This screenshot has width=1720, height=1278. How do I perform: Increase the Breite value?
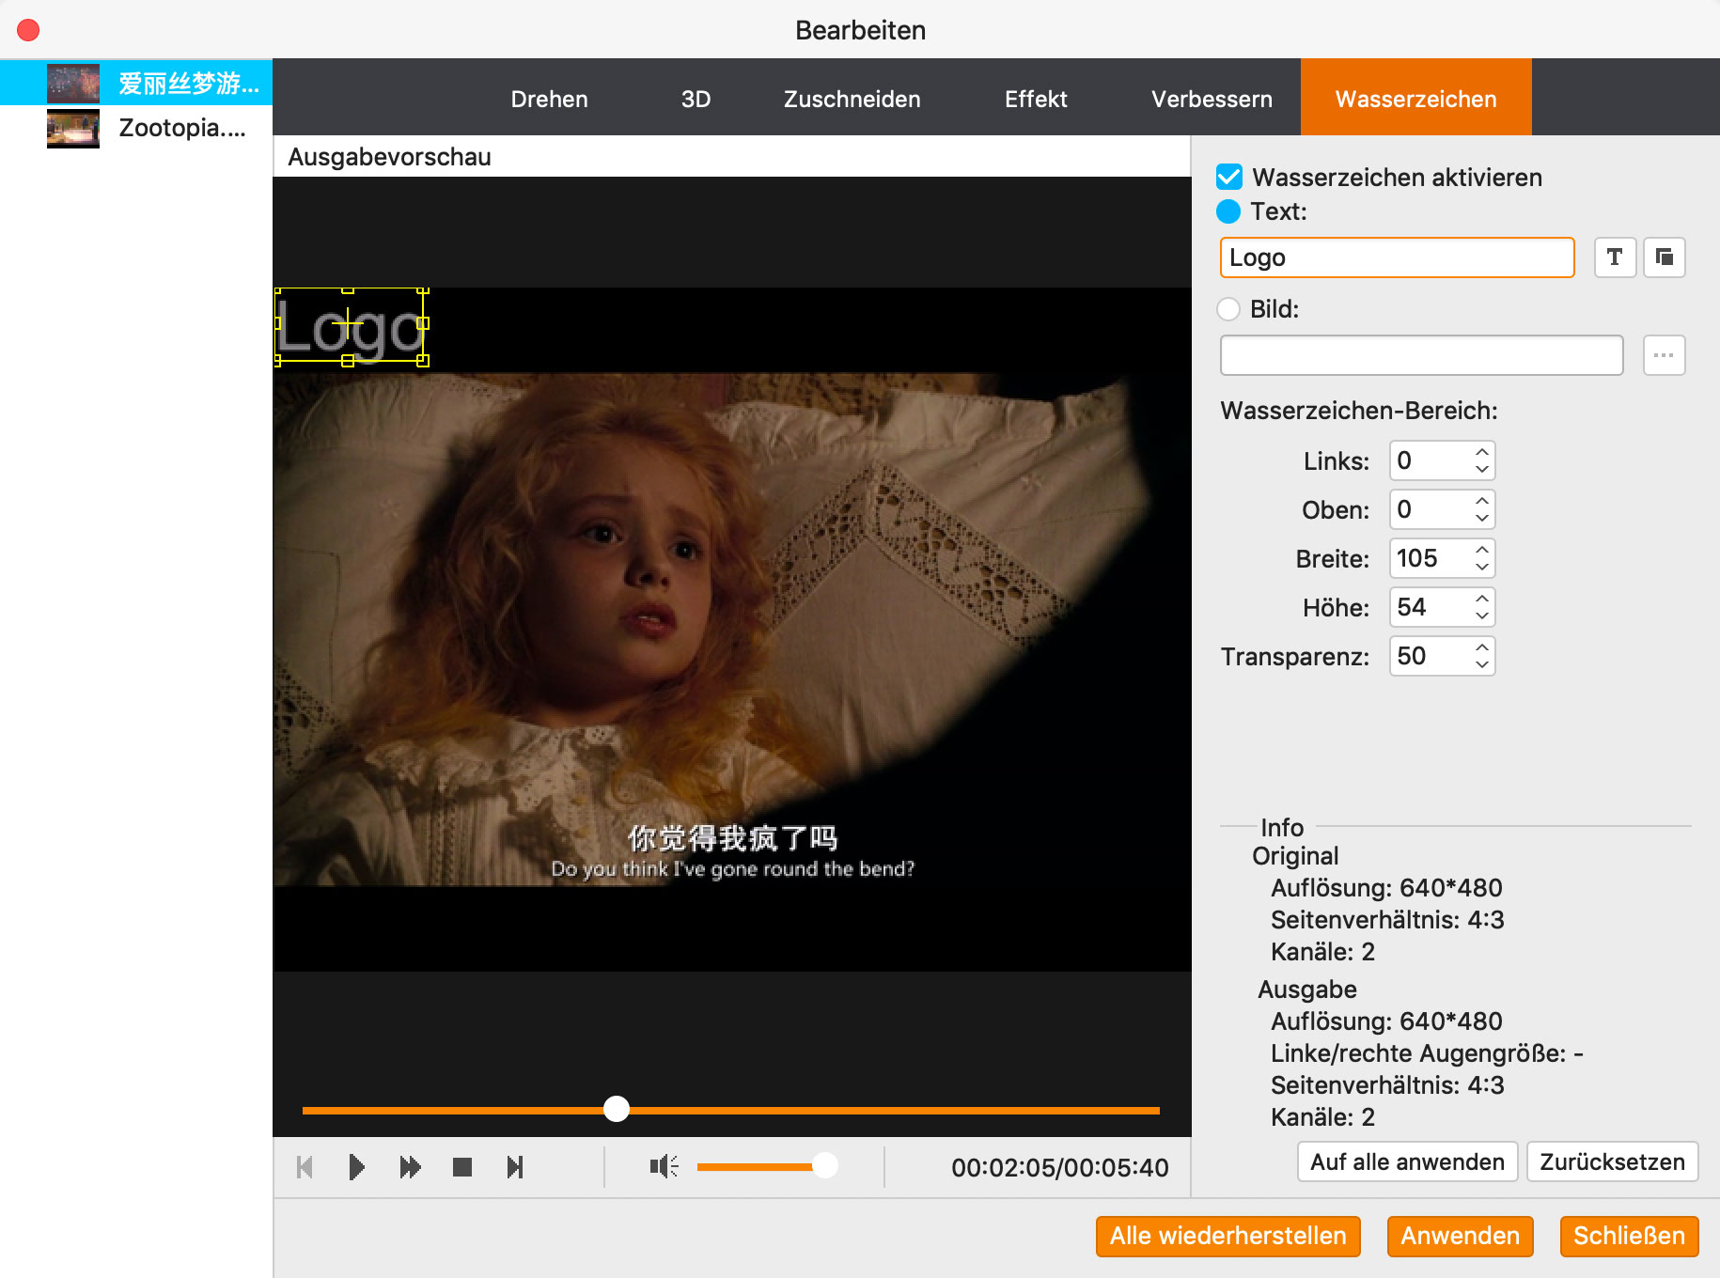point(1482,550)
